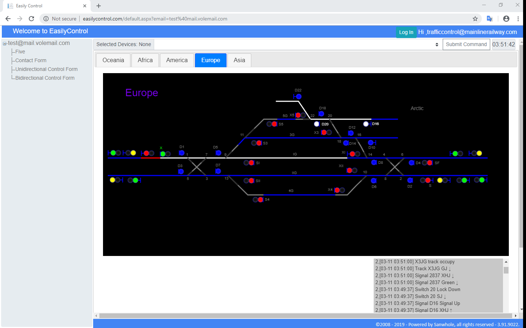Switch to the Oceania tab

coord(113,60)
